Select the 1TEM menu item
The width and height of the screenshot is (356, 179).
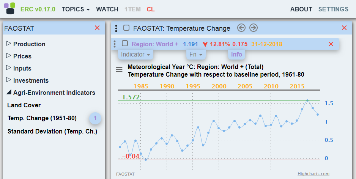click(x=132, y=9)
